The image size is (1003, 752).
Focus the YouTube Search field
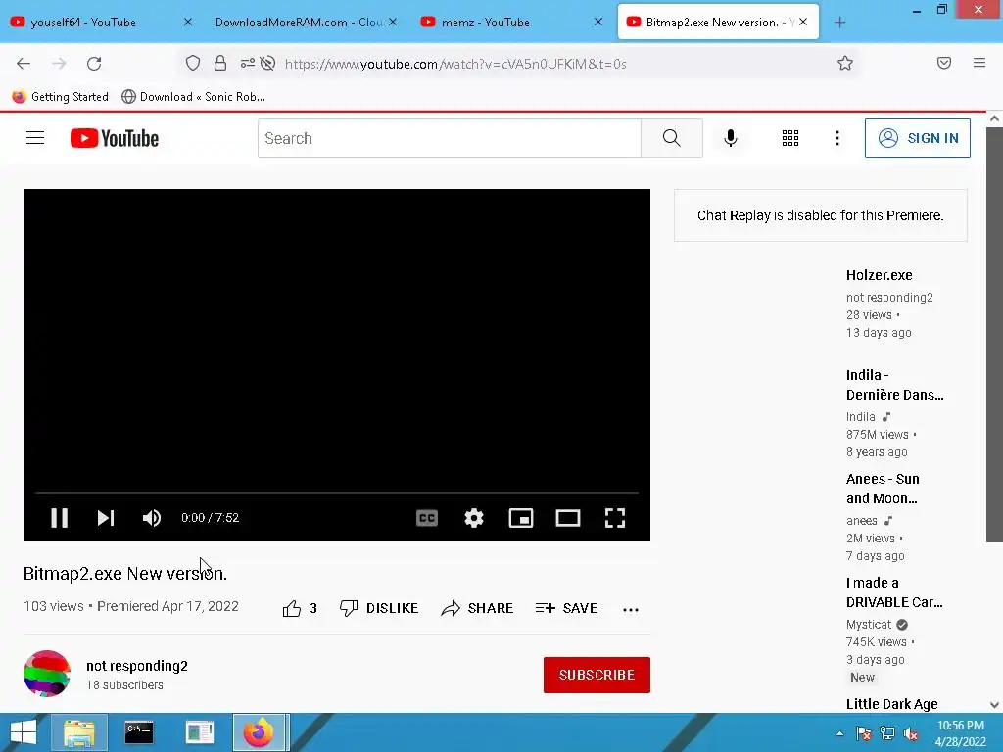(x=449, y=138)
